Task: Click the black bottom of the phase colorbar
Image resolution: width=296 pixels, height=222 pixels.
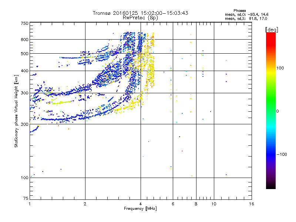Action: (x=271, y=186)
